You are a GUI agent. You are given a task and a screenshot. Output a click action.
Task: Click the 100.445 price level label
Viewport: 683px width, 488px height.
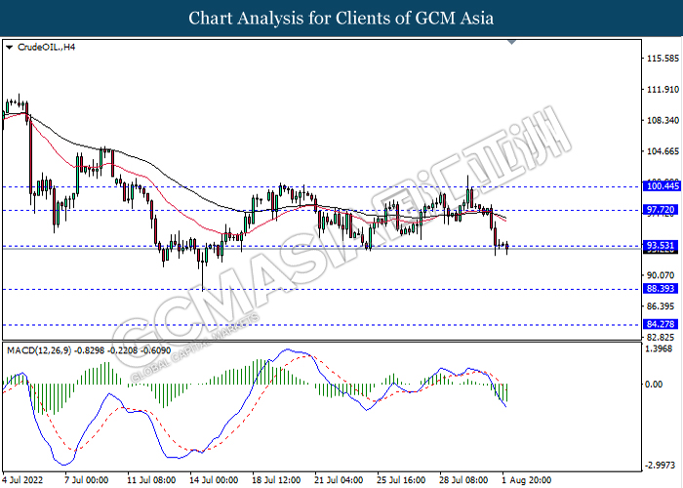point(661,186)
